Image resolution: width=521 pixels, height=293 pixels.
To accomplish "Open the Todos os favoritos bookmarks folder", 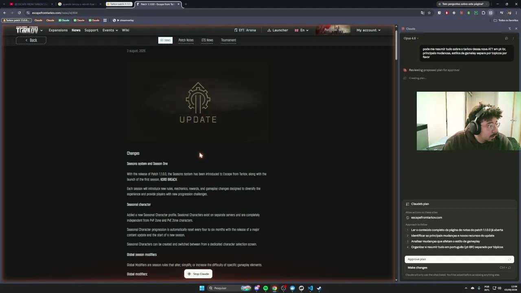I will tap(506, 20).
